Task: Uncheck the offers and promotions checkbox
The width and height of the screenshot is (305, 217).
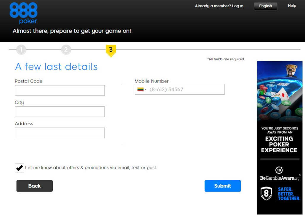Action: pyautogui.click(x=20, y=168)
